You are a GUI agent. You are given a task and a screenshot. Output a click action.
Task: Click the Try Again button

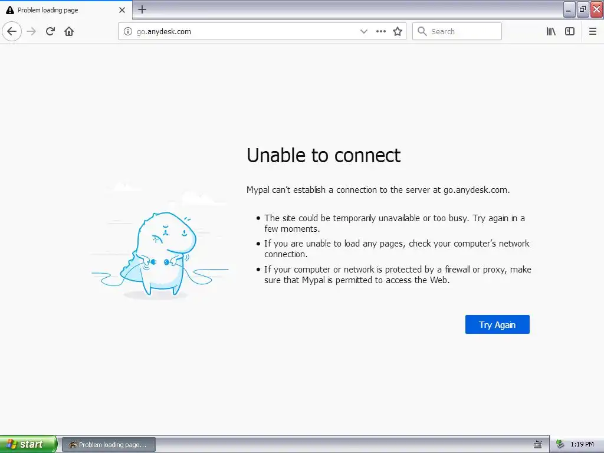tap(497, 324)
